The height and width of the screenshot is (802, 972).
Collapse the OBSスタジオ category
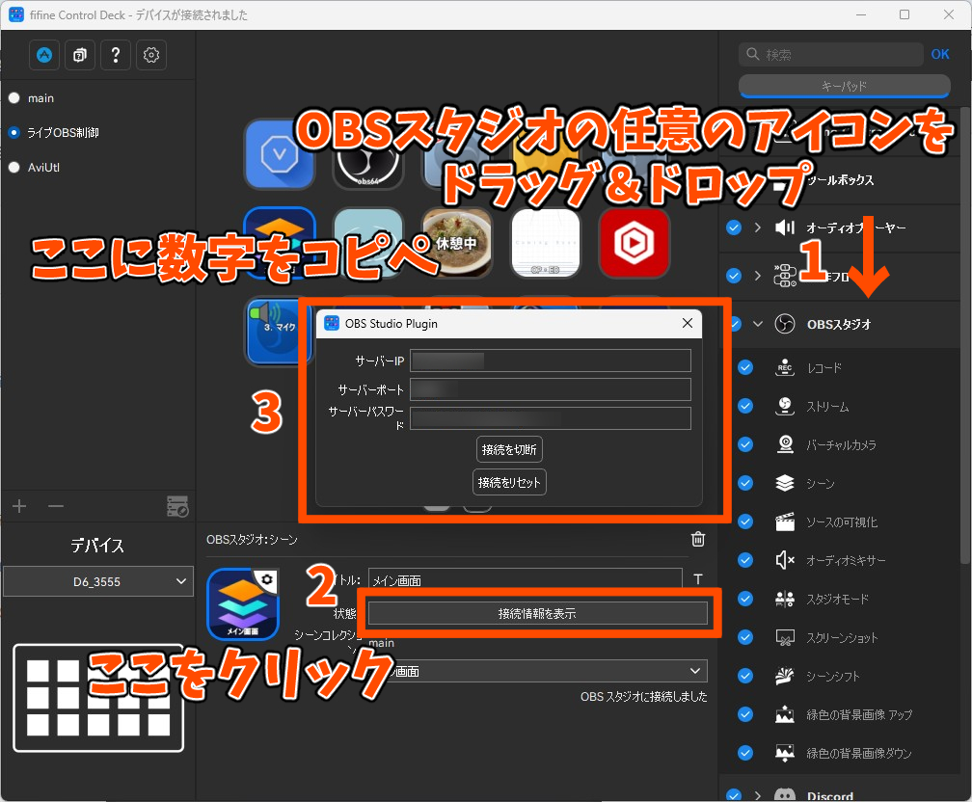[758, 325]
